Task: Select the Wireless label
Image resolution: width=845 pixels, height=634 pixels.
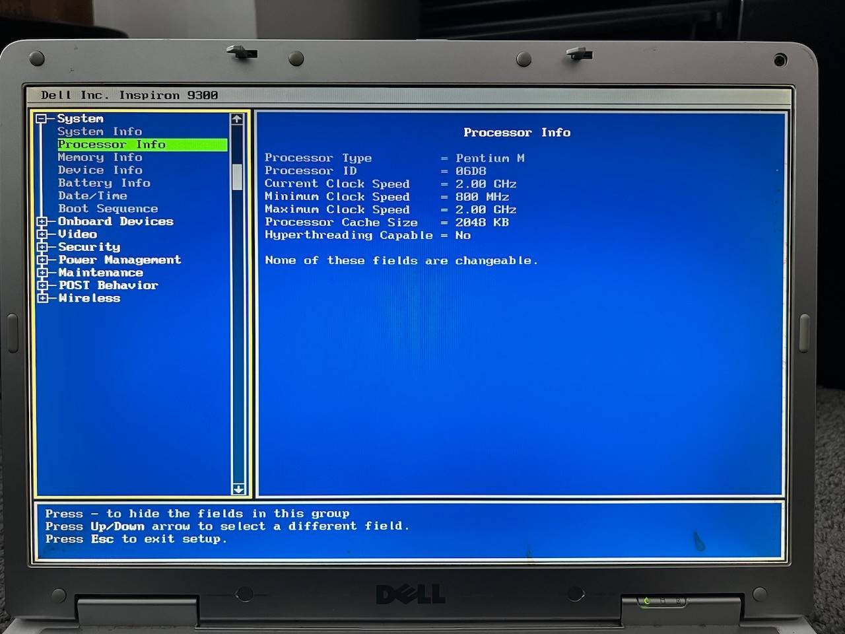Action: 89,298
